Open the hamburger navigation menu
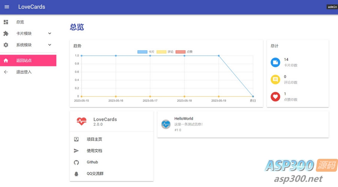Viewport: 338px width, 187px height. coord(7,7)
